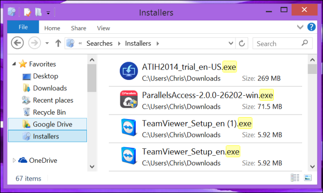Click file list scroll down arrow
This screenshot has width=323, height=193.
click(312, 167)
